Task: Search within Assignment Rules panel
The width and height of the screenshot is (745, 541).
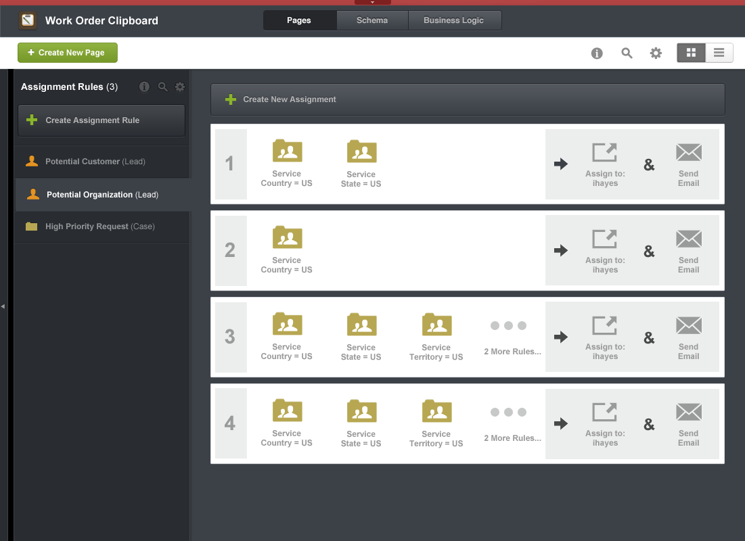Action: click(162, 87)
